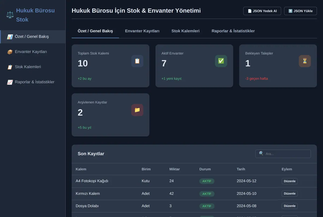This screenshot has height=217, width=323.
Task: Click the folder icon on Arşivlenen Kayıtlar card
Action: [137, 110]
